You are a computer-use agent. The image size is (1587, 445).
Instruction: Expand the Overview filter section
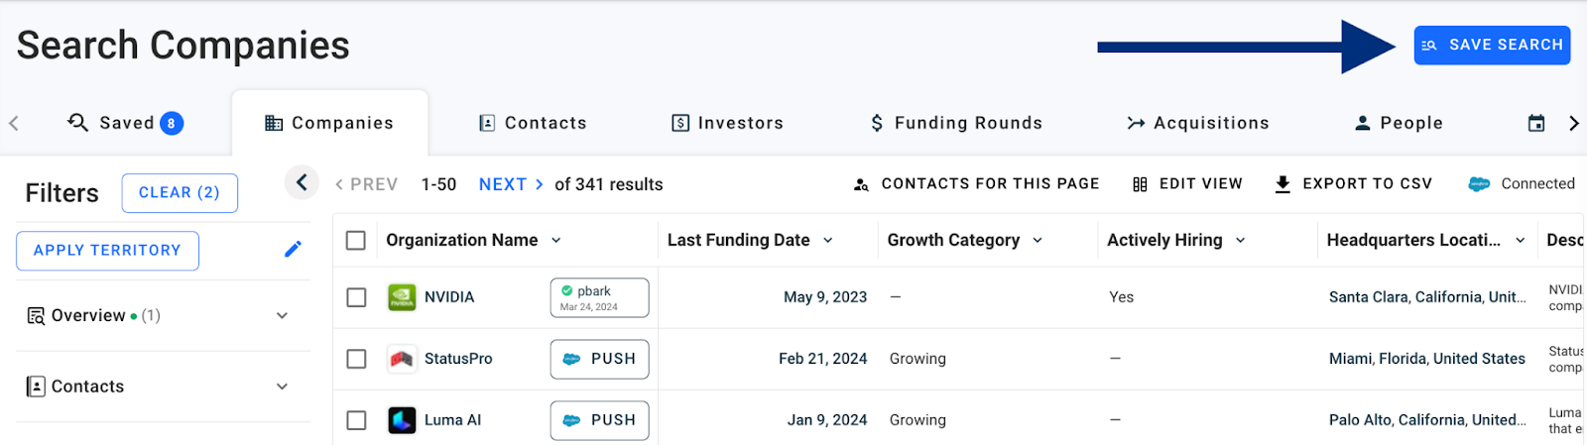pos(282,315)
